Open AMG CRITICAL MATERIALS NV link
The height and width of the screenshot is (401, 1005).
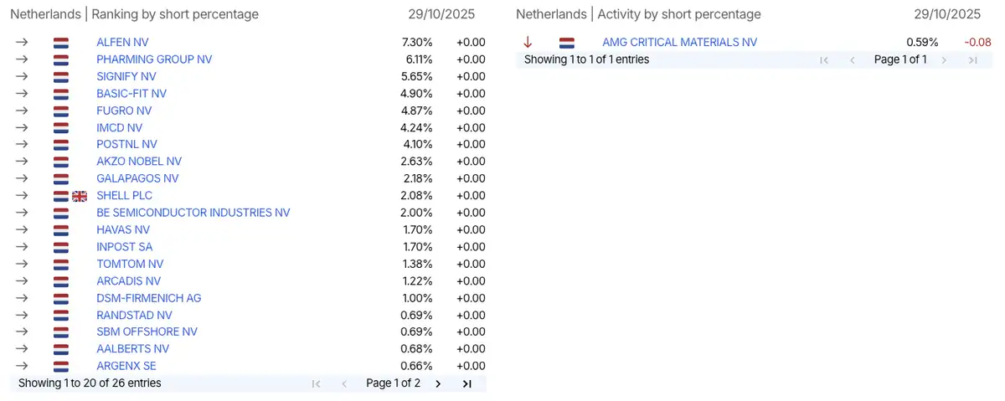(679, 42)
